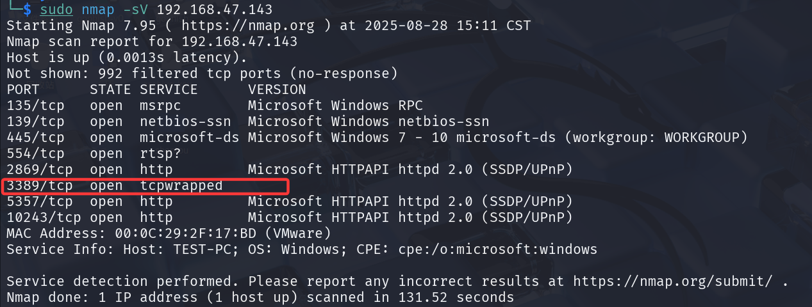Click the msrpc service name

coord(160,106)
